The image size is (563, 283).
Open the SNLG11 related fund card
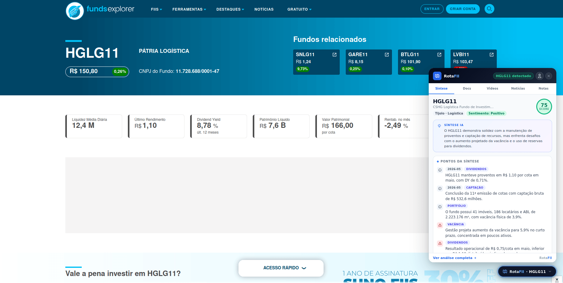[316, 62]
